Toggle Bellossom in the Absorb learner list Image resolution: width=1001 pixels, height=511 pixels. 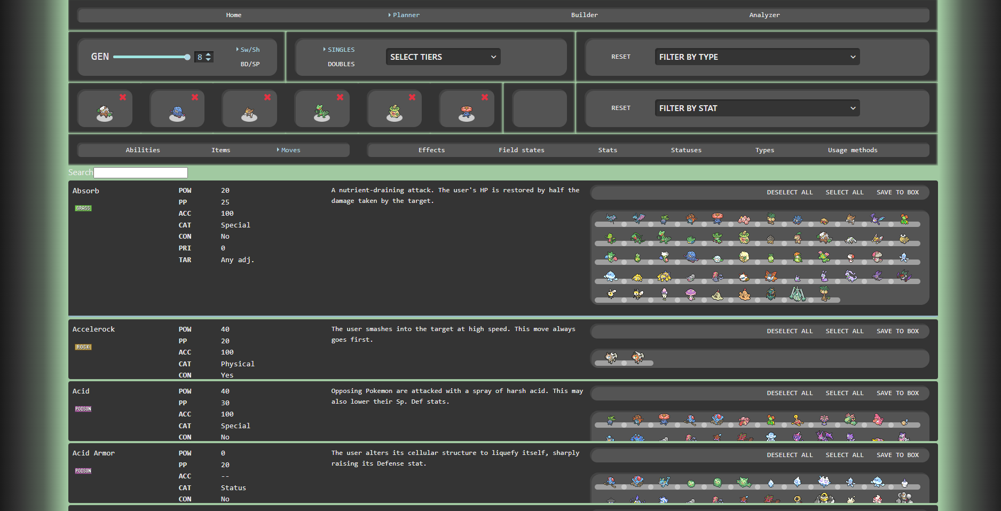904,218
